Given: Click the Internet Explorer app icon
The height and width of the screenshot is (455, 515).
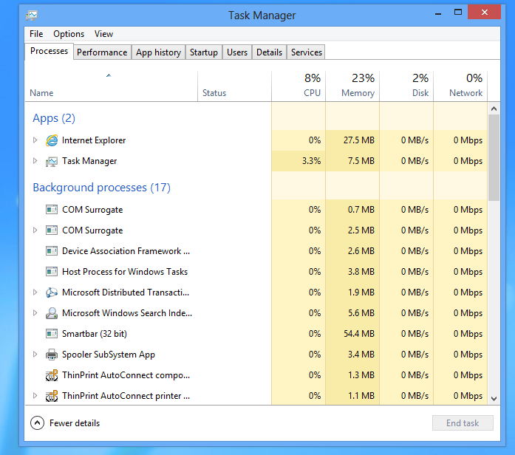Looking at the screenshot, I should [52, 140].
